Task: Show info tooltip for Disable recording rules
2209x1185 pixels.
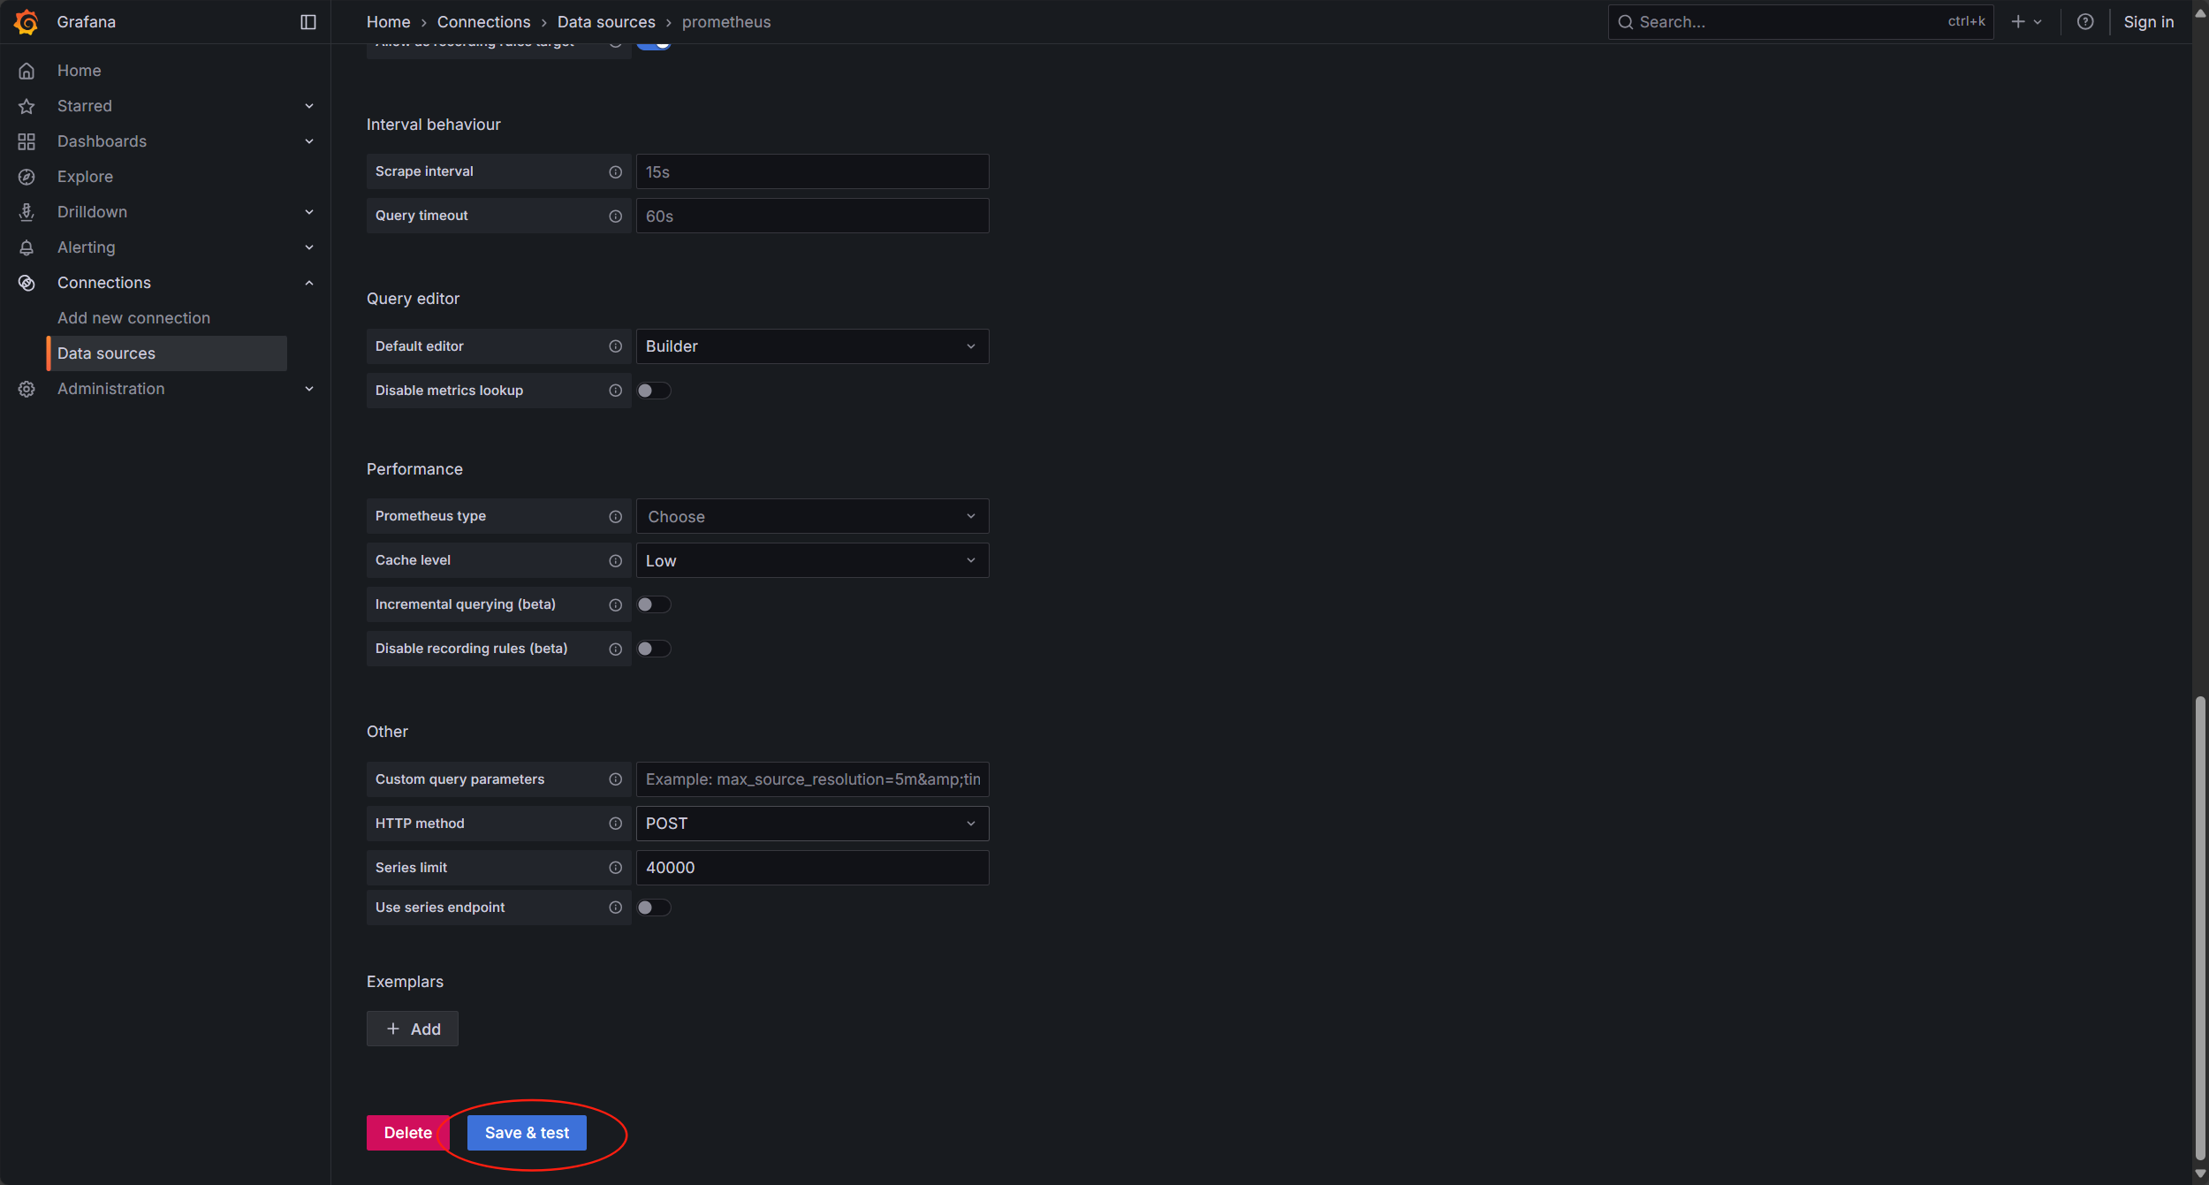Action: click(x=616, y=649)
